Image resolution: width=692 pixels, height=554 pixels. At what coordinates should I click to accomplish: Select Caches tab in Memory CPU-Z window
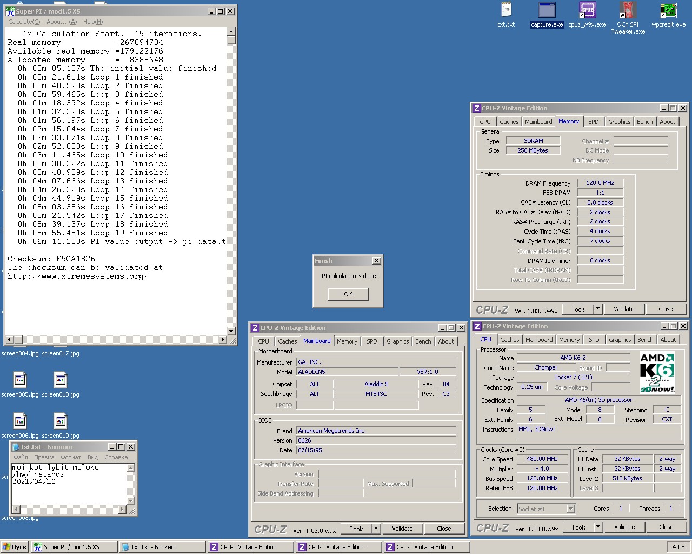(509, 122)
